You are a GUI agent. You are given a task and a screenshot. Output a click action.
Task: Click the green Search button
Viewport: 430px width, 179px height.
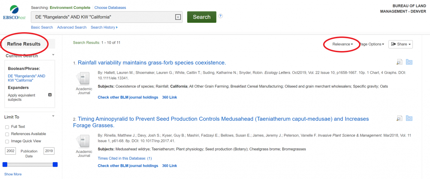click(x=202, y=17)
